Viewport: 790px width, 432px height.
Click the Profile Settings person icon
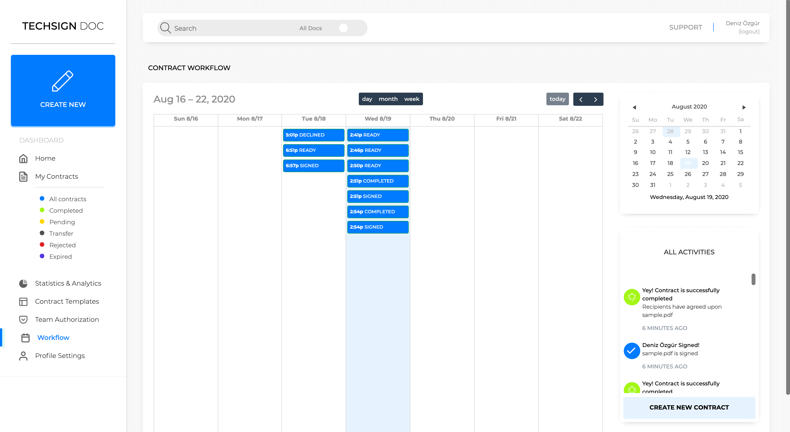tap(23, 356)
